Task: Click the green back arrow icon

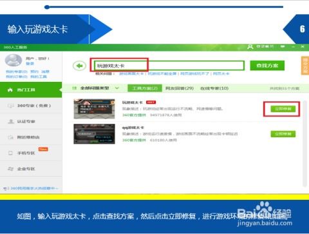Action: pos(79,66)
